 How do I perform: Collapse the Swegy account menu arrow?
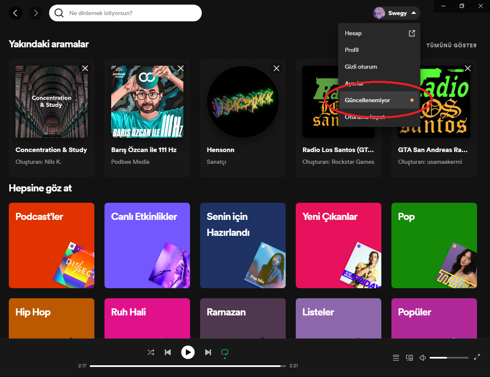(414, 13)
